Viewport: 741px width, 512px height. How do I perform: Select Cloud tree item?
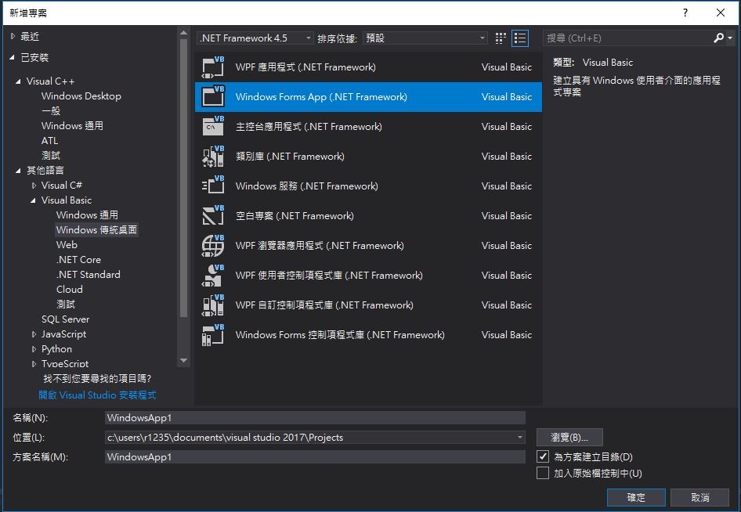70,290
